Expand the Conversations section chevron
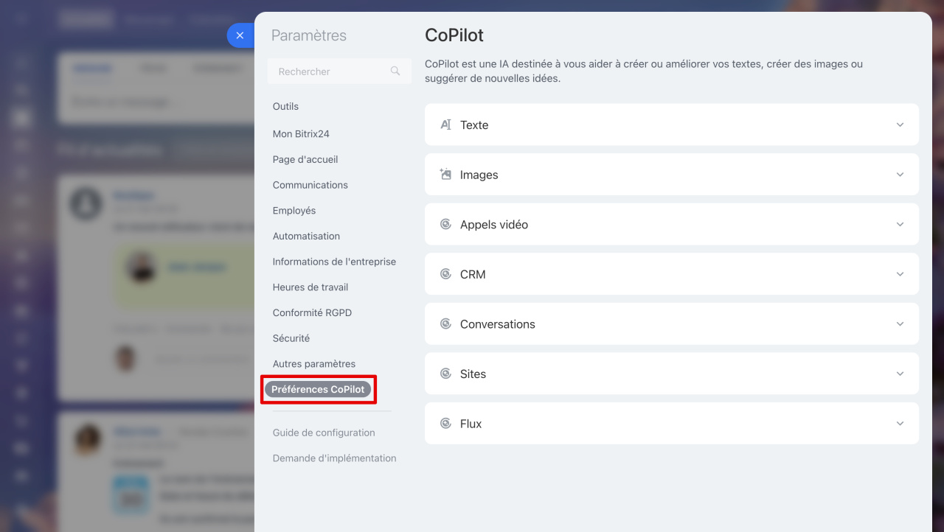 900,323
